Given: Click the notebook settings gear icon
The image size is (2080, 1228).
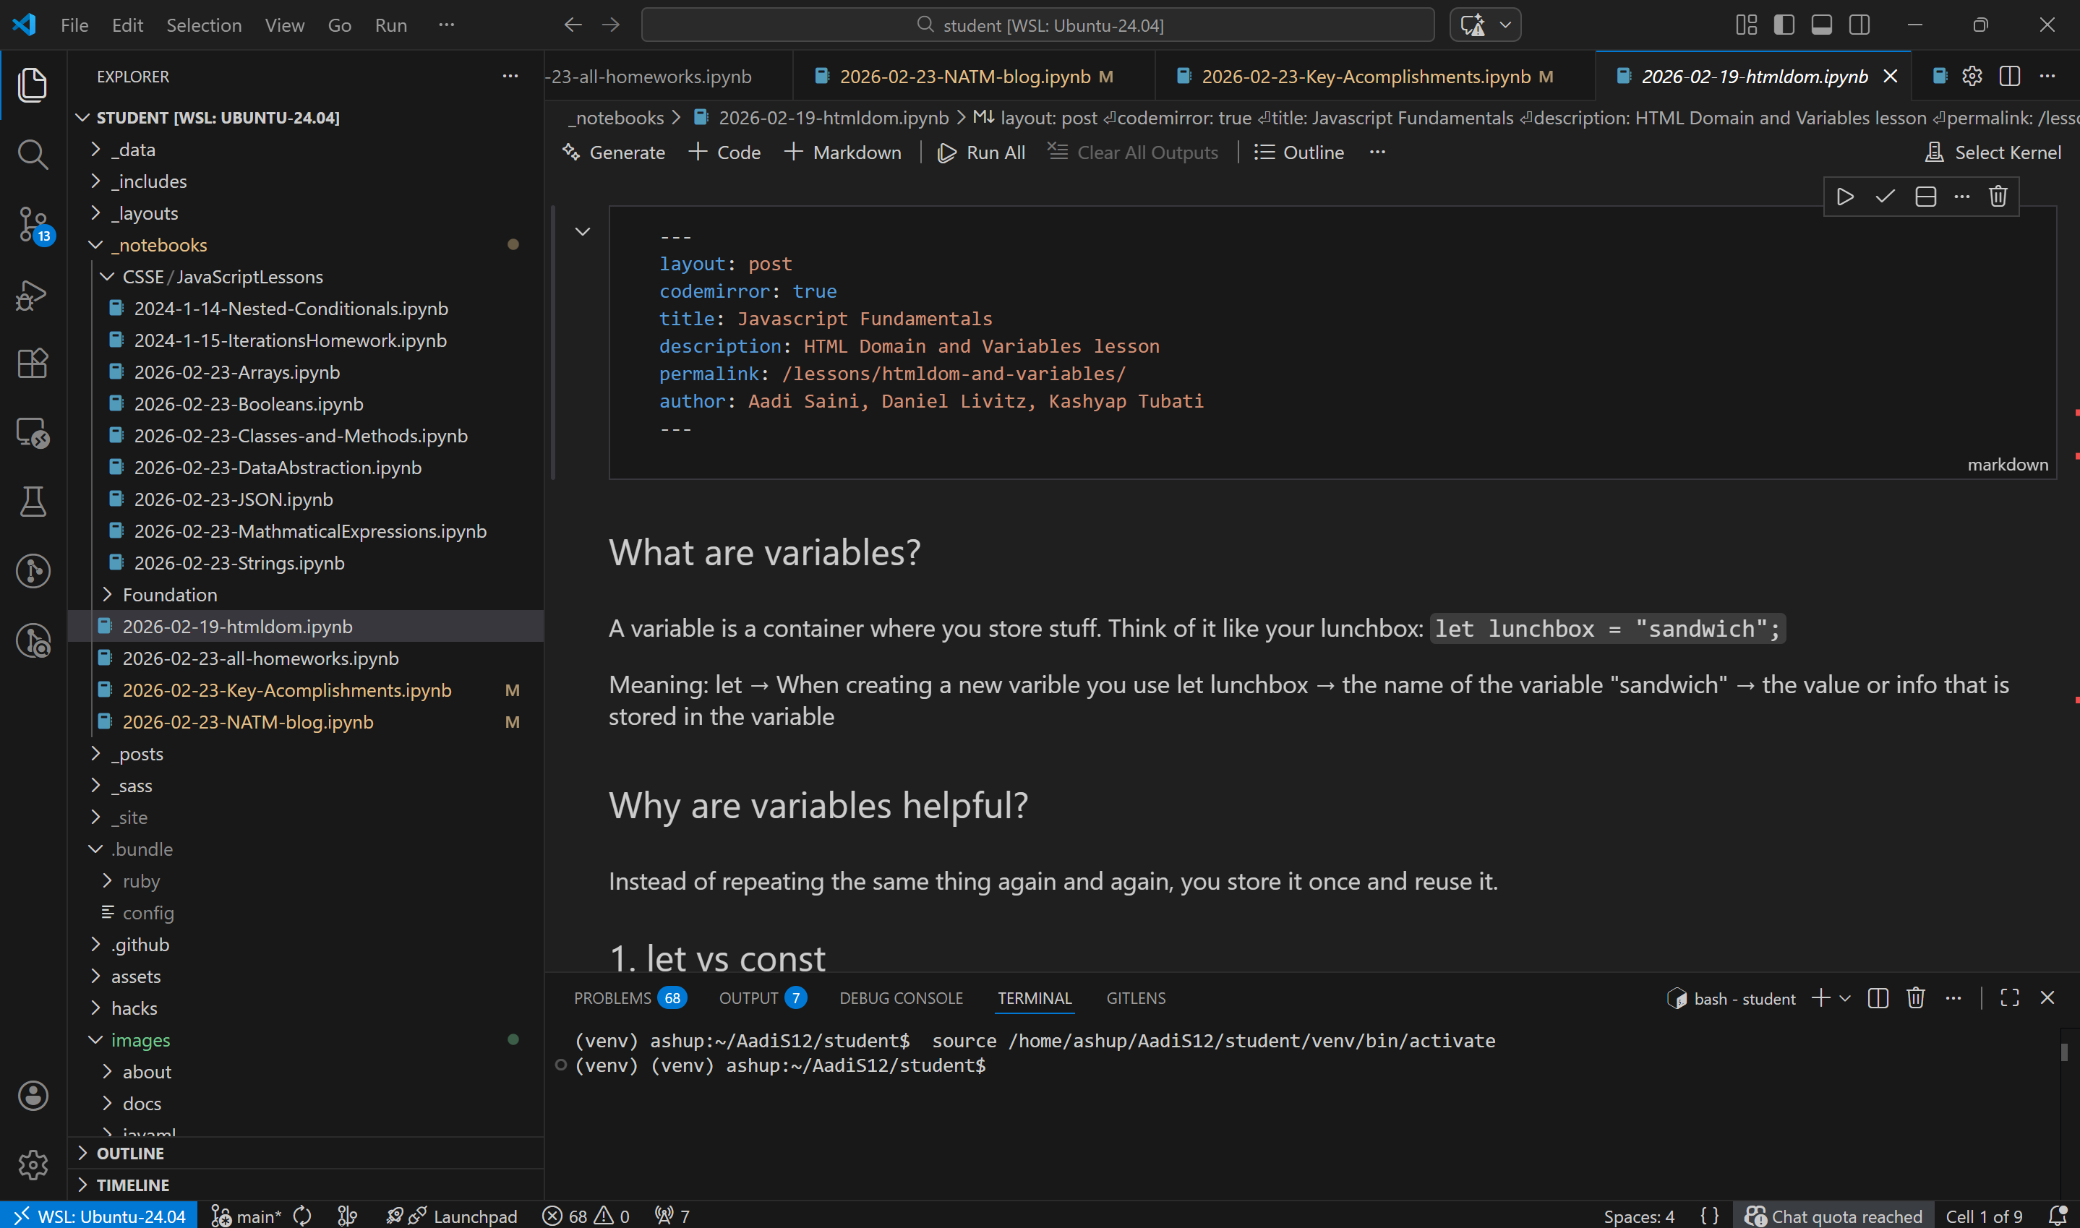Looking at the screenshot, I should [x=1972, y=76].
